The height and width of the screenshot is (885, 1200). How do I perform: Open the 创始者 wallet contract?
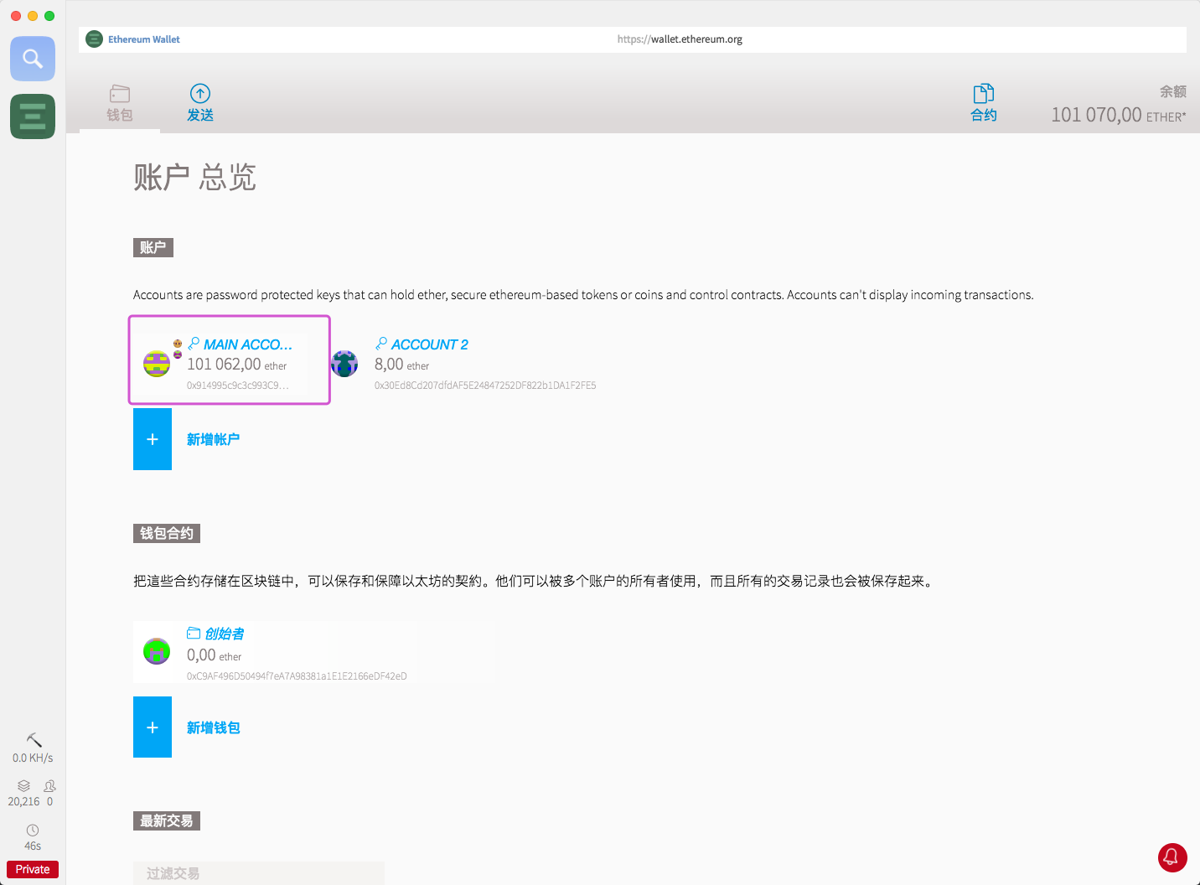225,634
